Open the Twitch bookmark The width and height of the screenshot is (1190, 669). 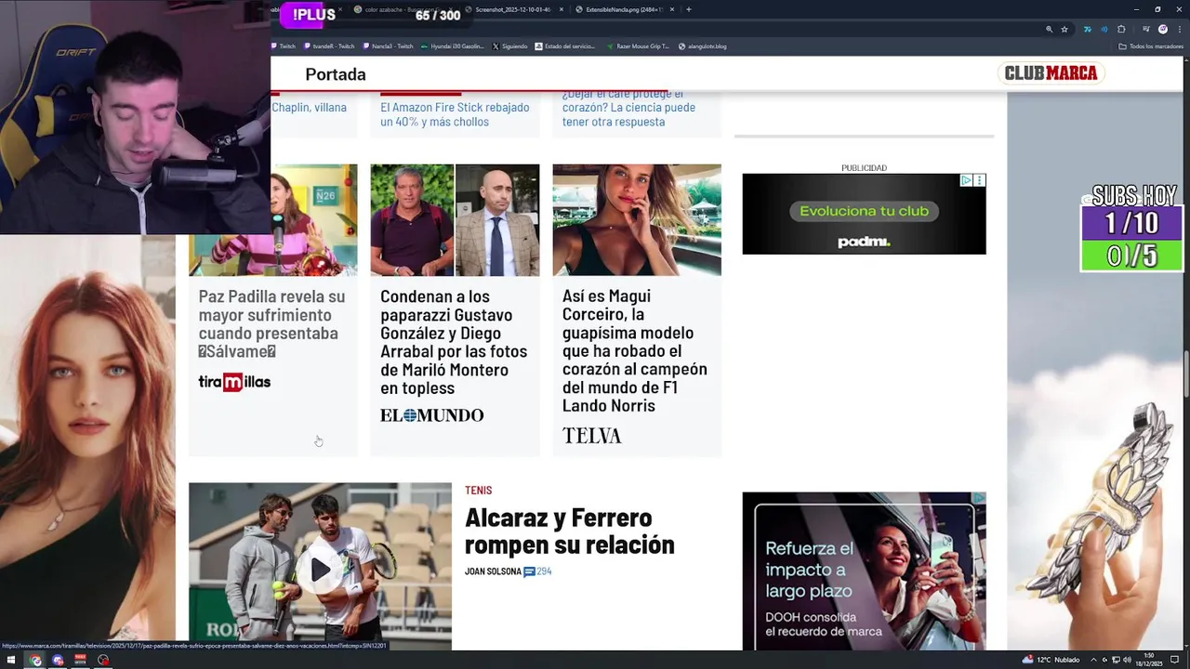point(284,46)
